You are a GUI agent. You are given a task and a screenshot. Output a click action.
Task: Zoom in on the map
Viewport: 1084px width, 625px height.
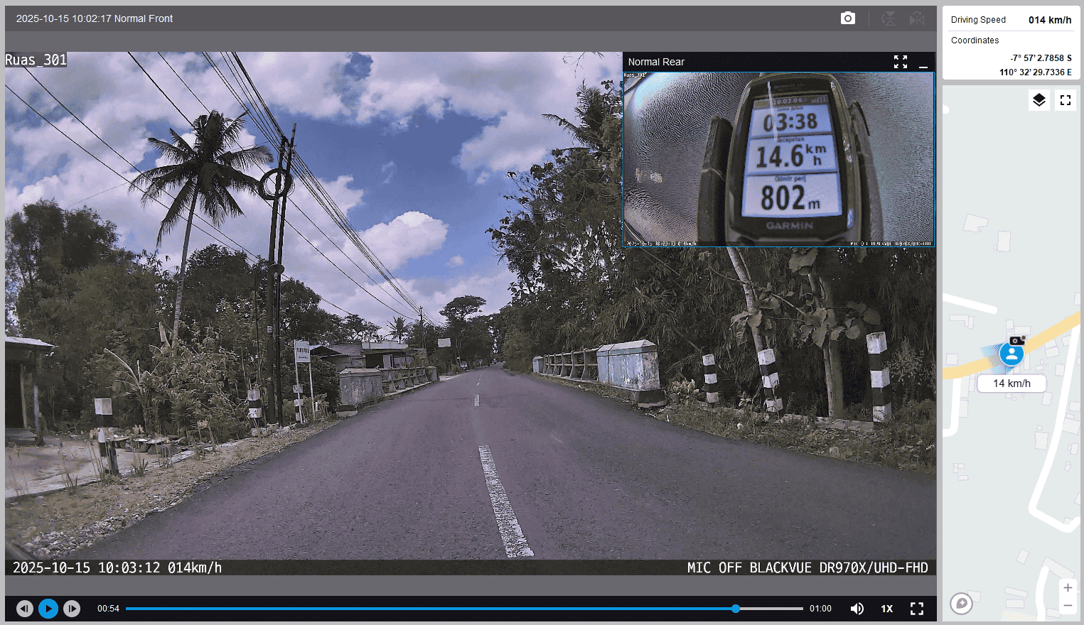(x=1068, y=588)
